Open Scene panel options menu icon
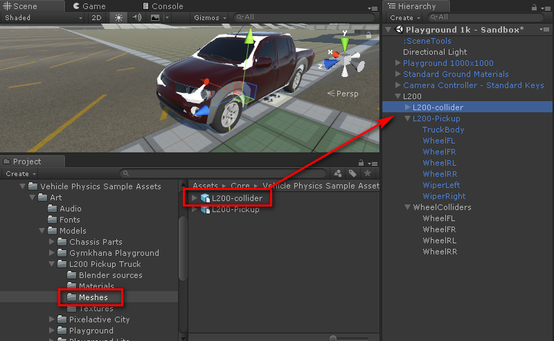Viewport: 554px width, 341px height. (x=373, y=8)
